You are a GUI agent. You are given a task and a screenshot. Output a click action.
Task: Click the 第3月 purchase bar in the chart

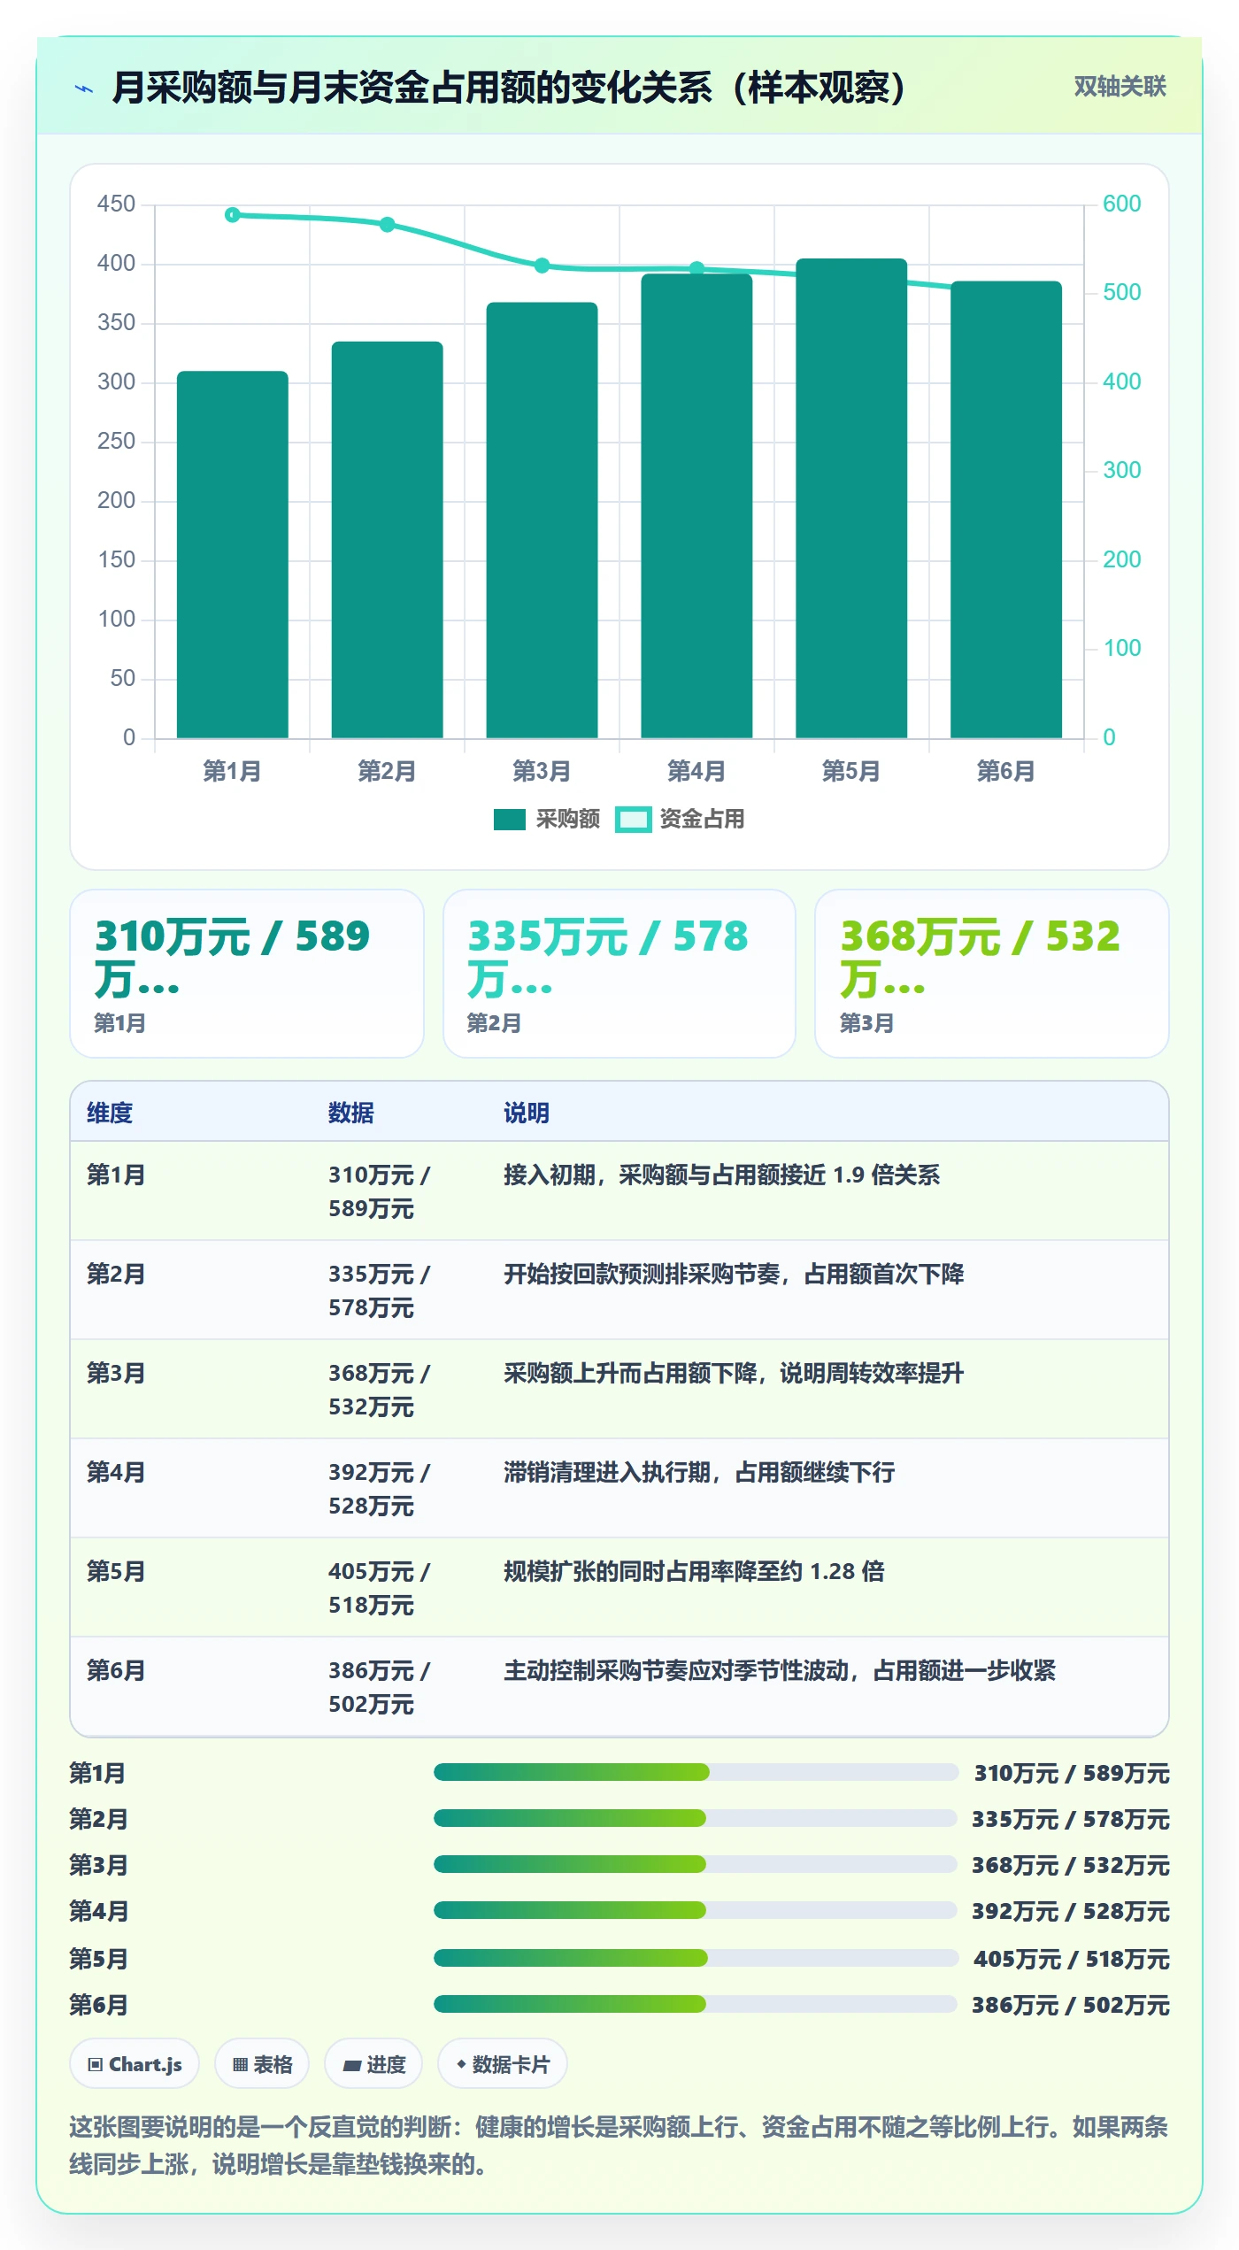point(543,520)
